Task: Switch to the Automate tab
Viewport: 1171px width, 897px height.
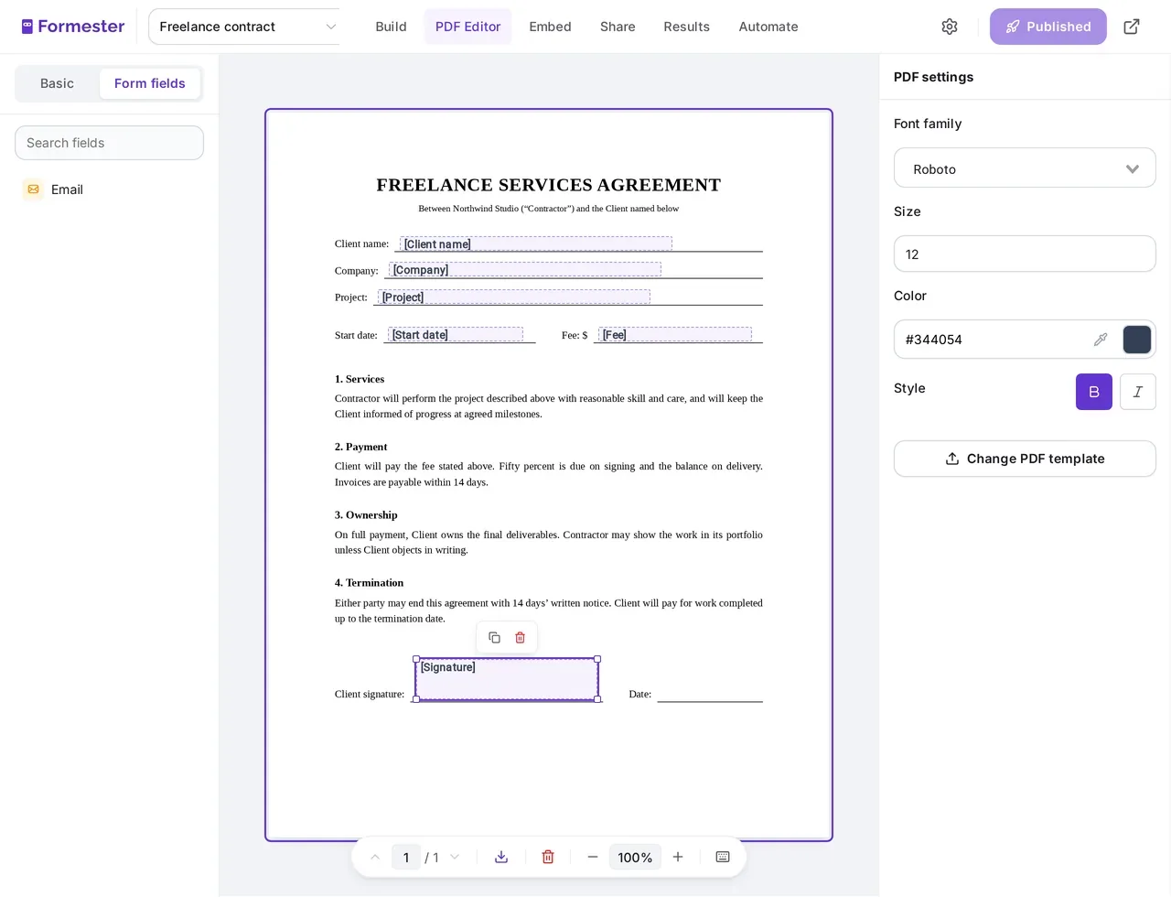Action: pos(768,27)
